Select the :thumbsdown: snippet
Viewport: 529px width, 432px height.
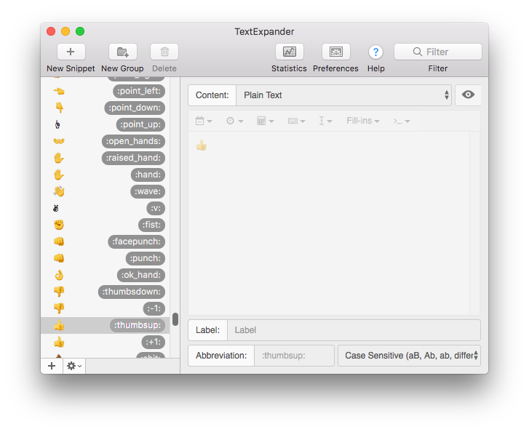(x=106, y=292)
